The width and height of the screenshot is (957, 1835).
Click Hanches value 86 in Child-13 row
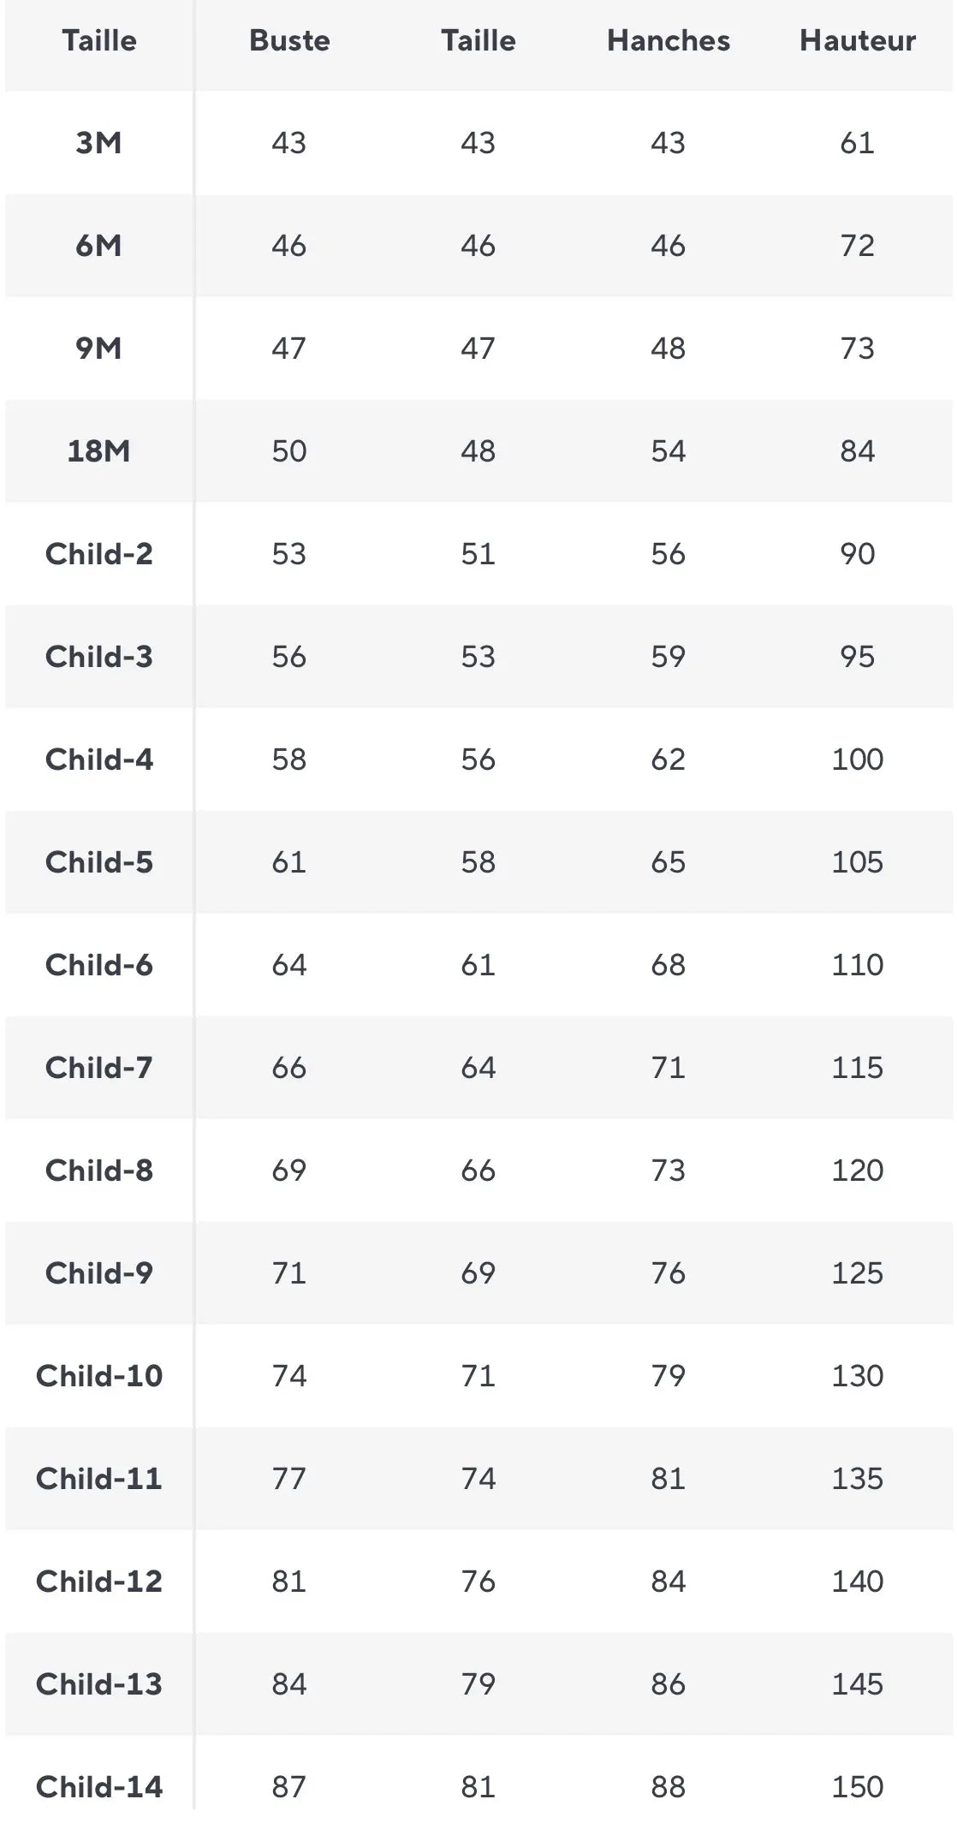(668, 1683)
